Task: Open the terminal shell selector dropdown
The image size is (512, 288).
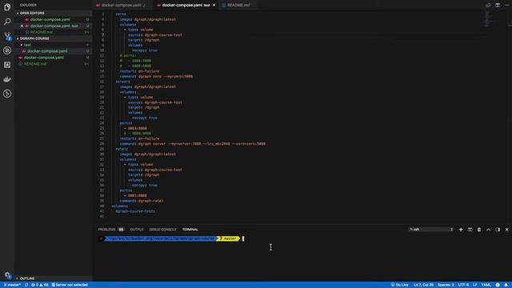Action: click(x=430, y=230)
